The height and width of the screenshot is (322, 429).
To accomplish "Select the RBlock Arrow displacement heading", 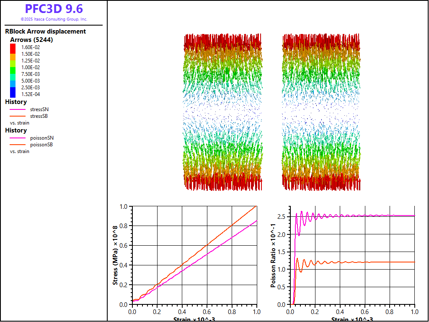I will click(45, 31).
